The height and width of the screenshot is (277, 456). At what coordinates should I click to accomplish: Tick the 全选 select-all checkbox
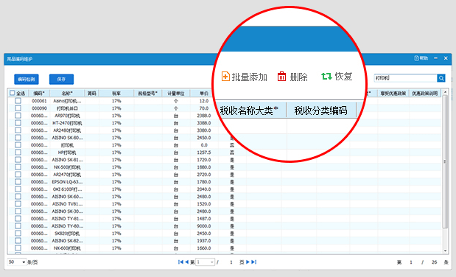click(13, 93)
